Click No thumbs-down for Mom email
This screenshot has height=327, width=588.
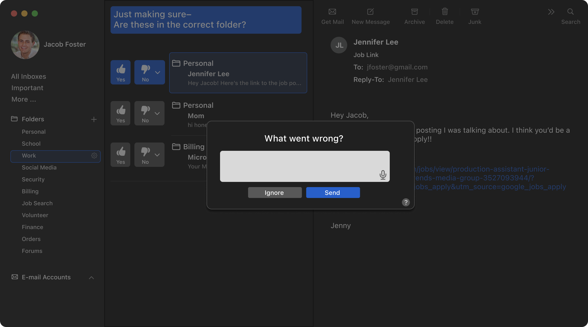(x=145, y=113)
